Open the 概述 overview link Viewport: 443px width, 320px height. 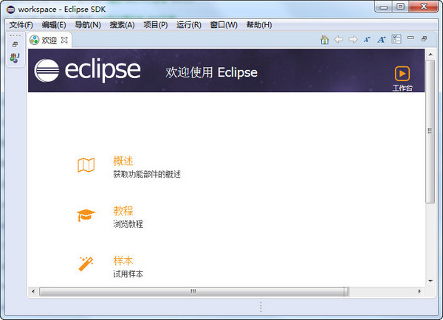click(123, 161)
